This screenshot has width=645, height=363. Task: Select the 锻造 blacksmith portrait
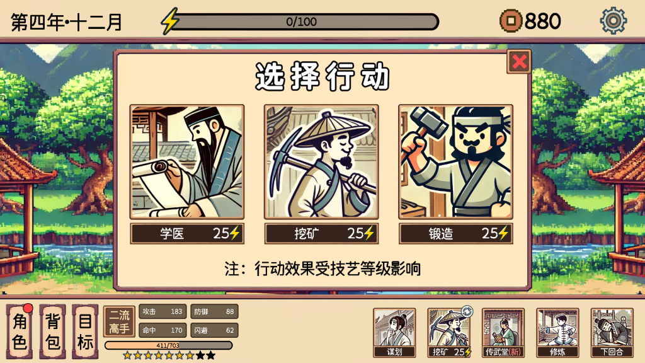(x=456, y=162)
